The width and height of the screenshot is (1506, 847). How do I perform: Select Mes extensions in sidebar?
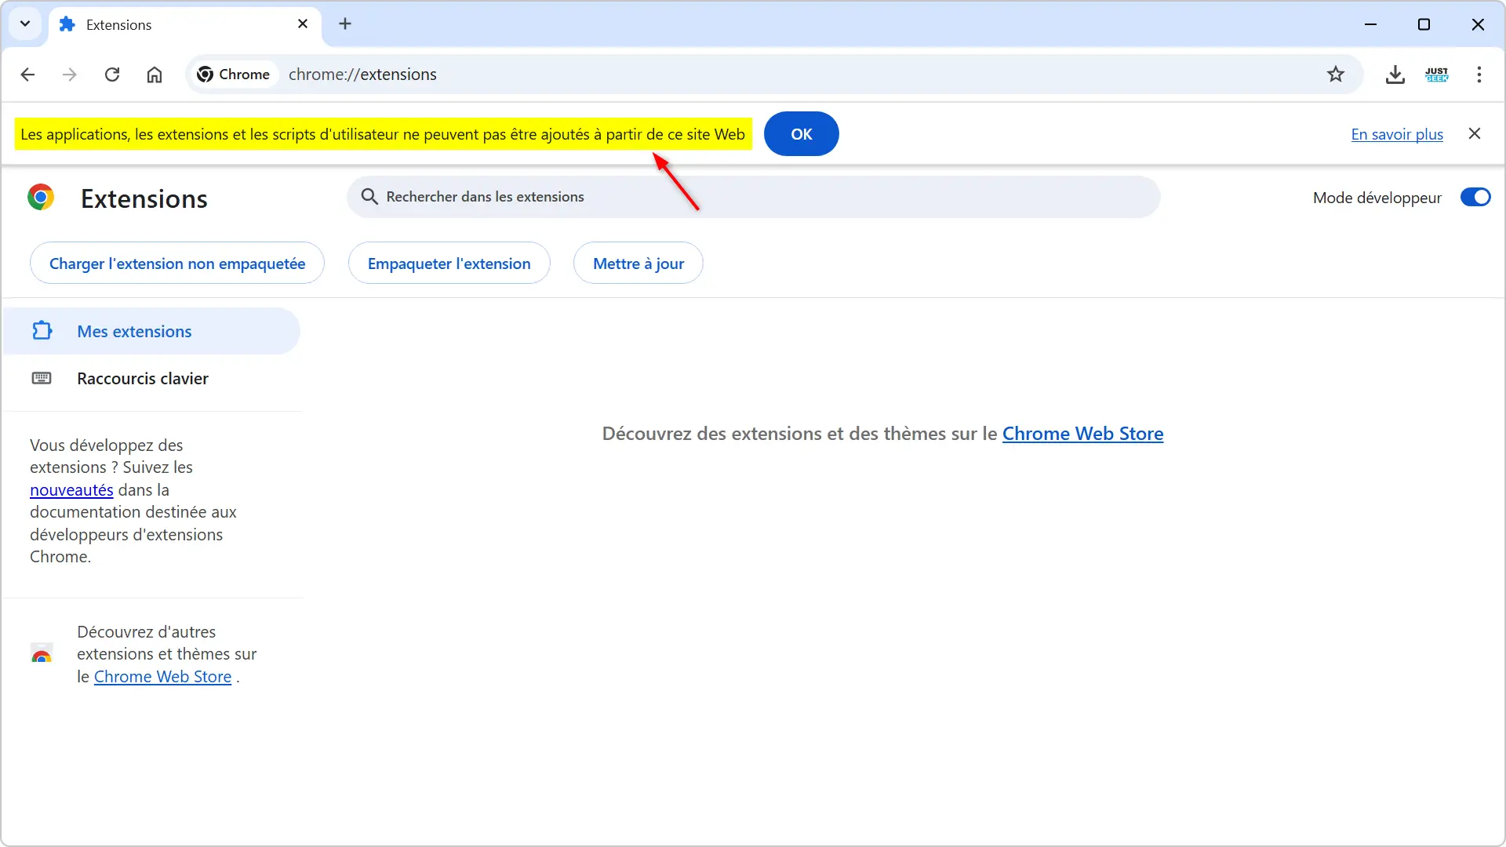(x=151, y=331)
